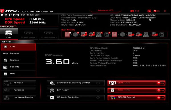The image size is (171, 110).
Task: Click the MAG B550M MORTAR WIFI motherboard name
Action: [x=135, y=15]
